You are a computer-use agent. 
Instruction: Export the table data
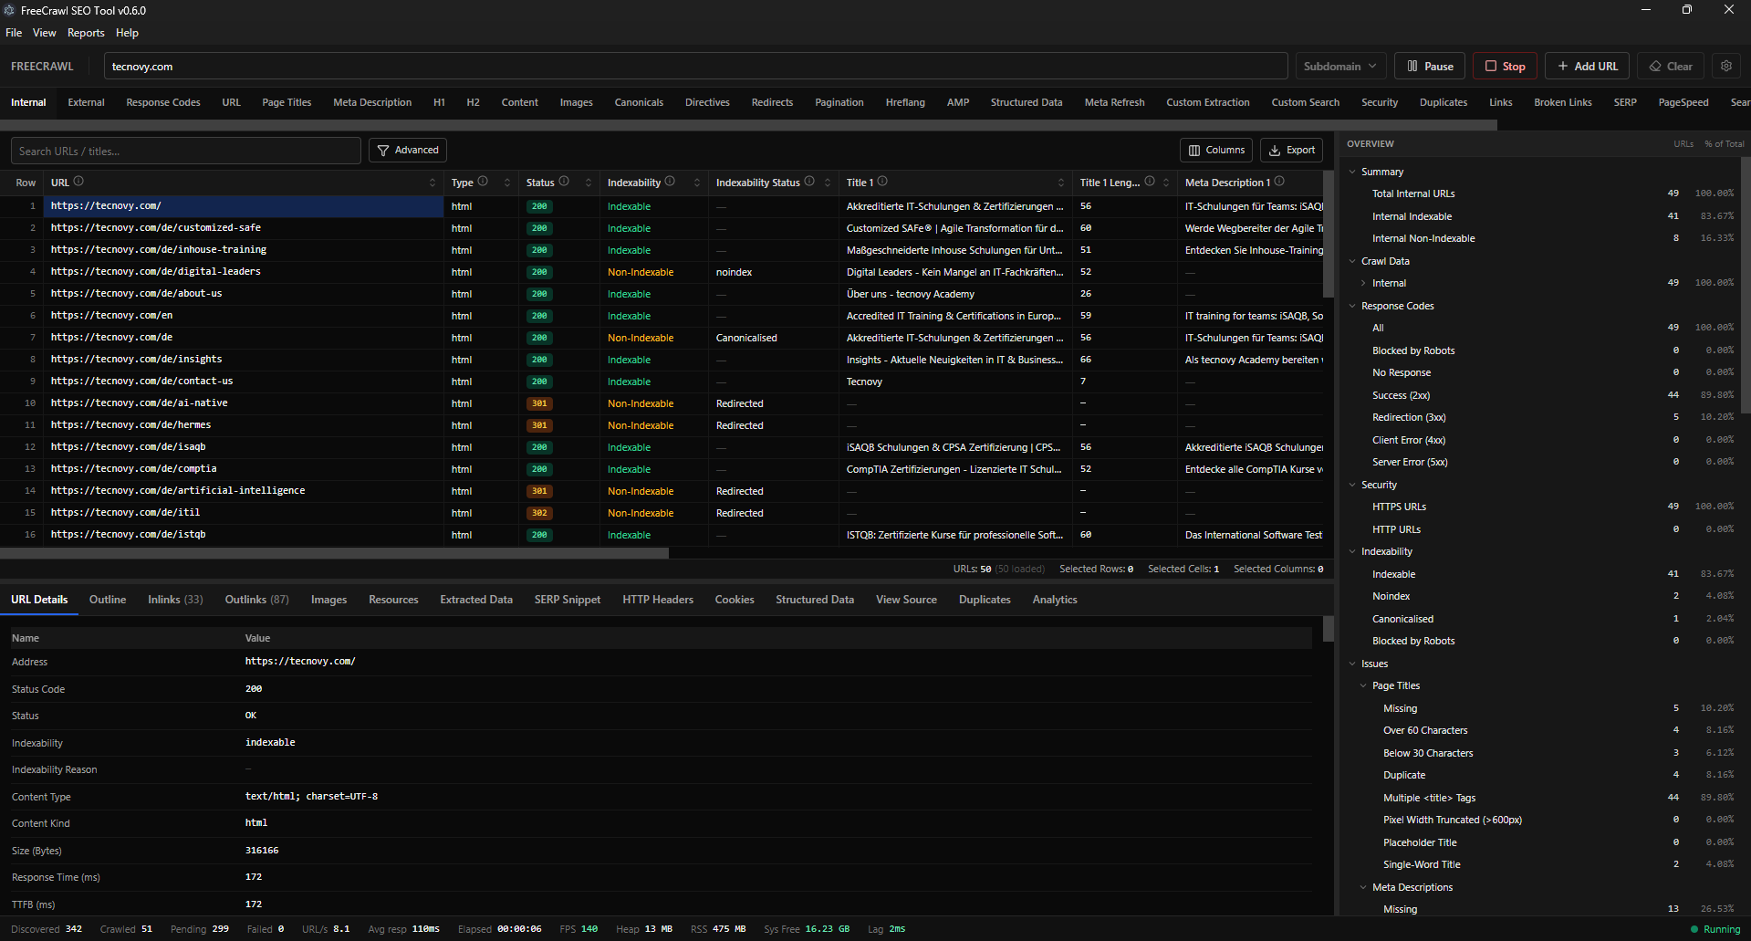(x=1292, y=150)
